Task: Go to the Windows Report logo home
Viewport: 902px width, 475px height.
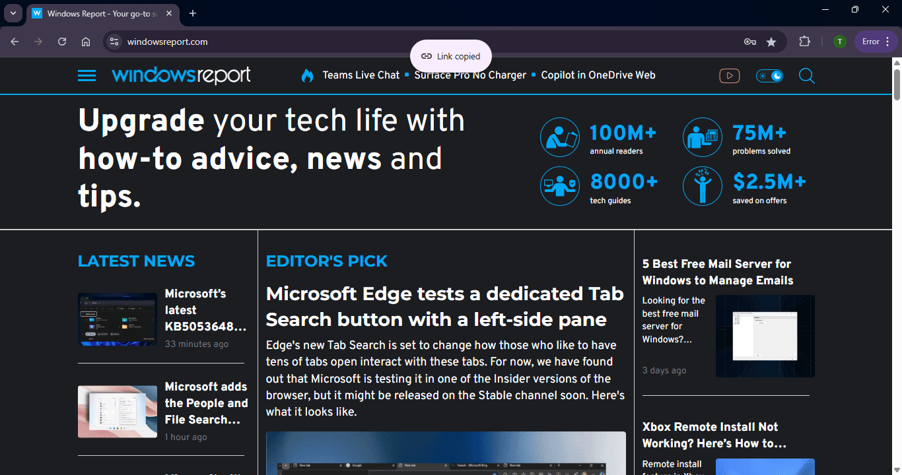Action: click(x=181, y=75)
